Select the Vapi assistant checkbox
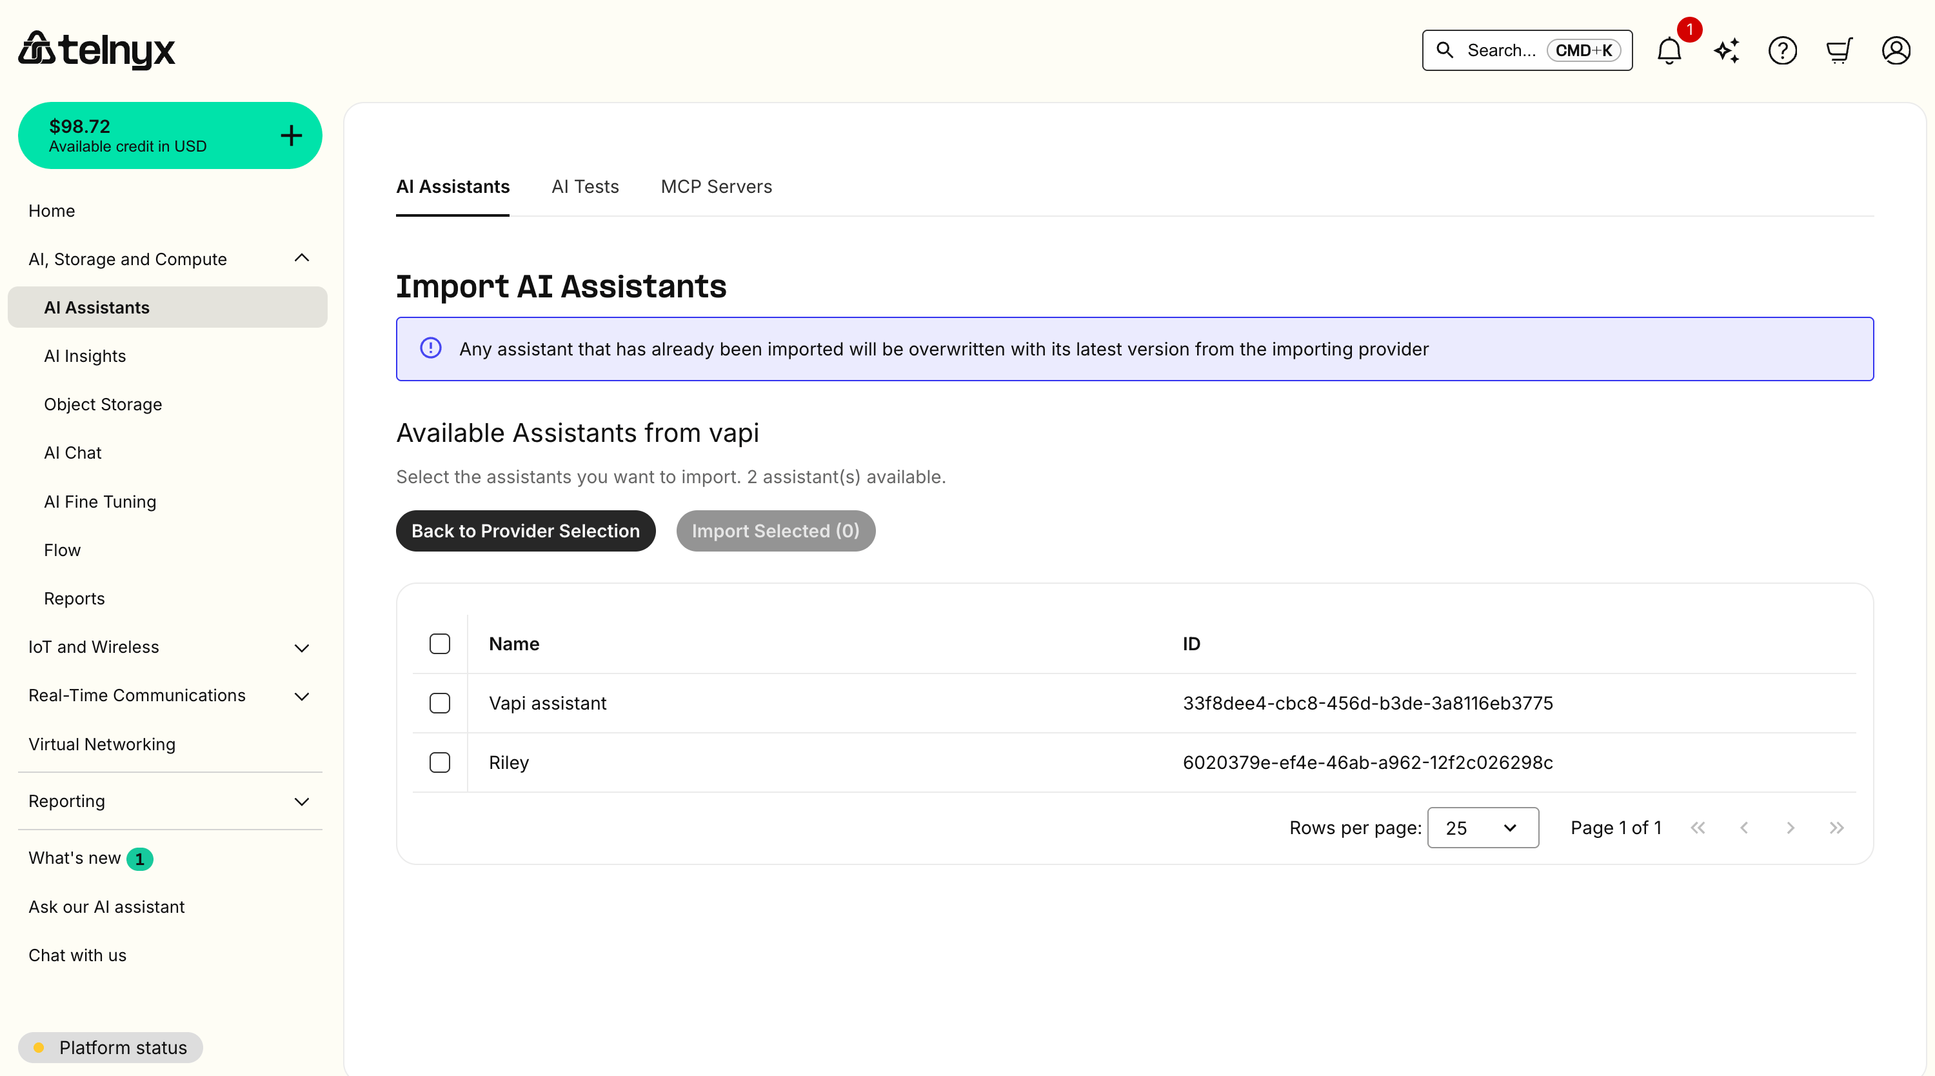Screen dimensions: 1935x1076 coord(439,702)
